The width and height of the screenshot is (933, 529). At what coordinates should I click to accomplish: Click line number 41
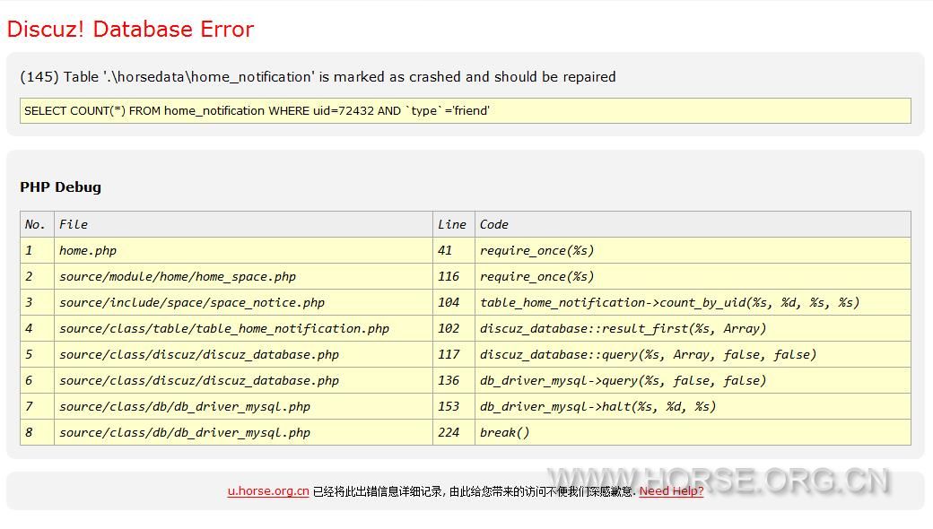pyautogui.click(x=454, y=250)
